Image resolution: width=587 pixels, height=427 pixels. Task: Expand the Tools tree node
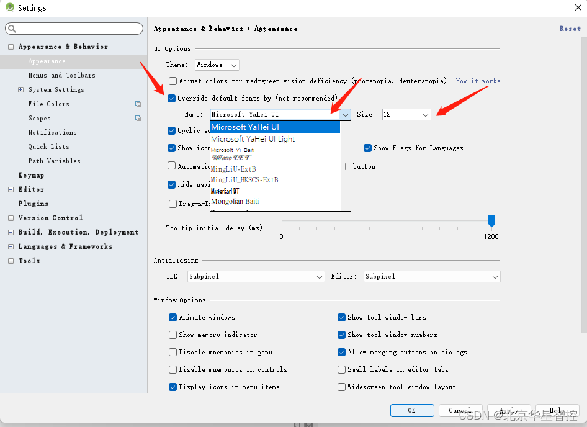click(11, 261)
